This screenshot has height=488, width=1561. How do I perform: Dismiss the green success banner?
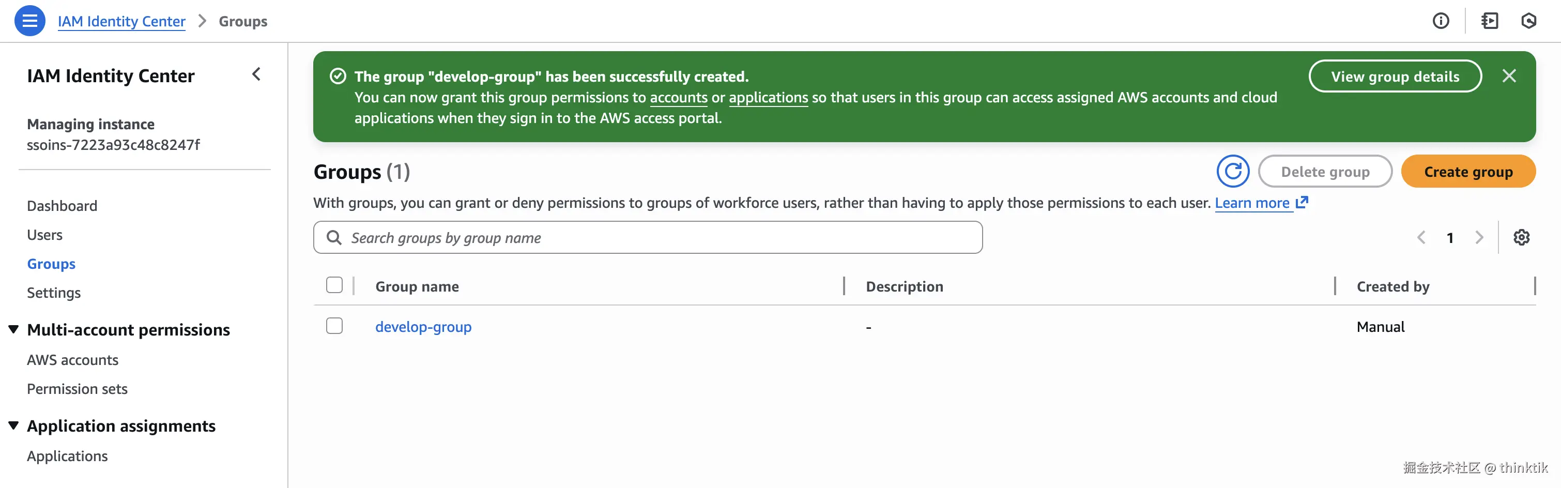point(1509,76)
